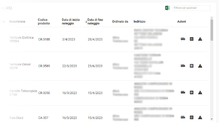Click the truck icon for CR-3350
Image resolution: width=219 pixels, height=123 pixels.
(x=183, y=92)
